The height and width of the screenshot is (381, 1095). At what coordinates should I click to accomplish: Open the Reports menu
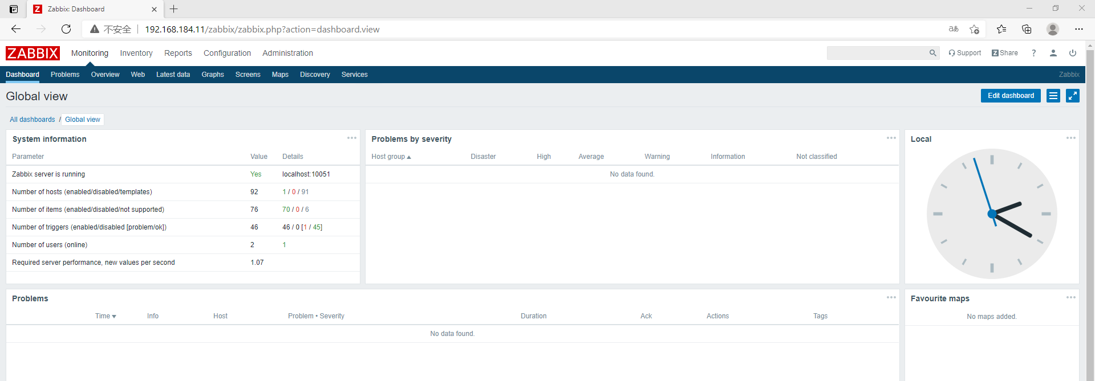[178, 53]
